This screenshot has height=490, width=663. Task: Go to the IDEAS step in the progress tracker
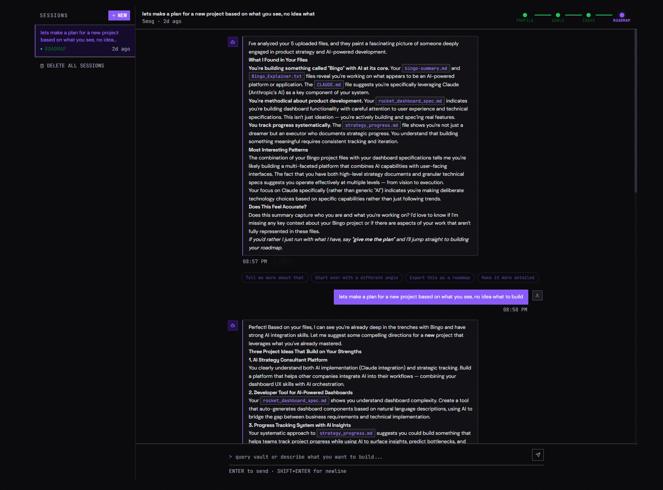click(x=589, y=17)
